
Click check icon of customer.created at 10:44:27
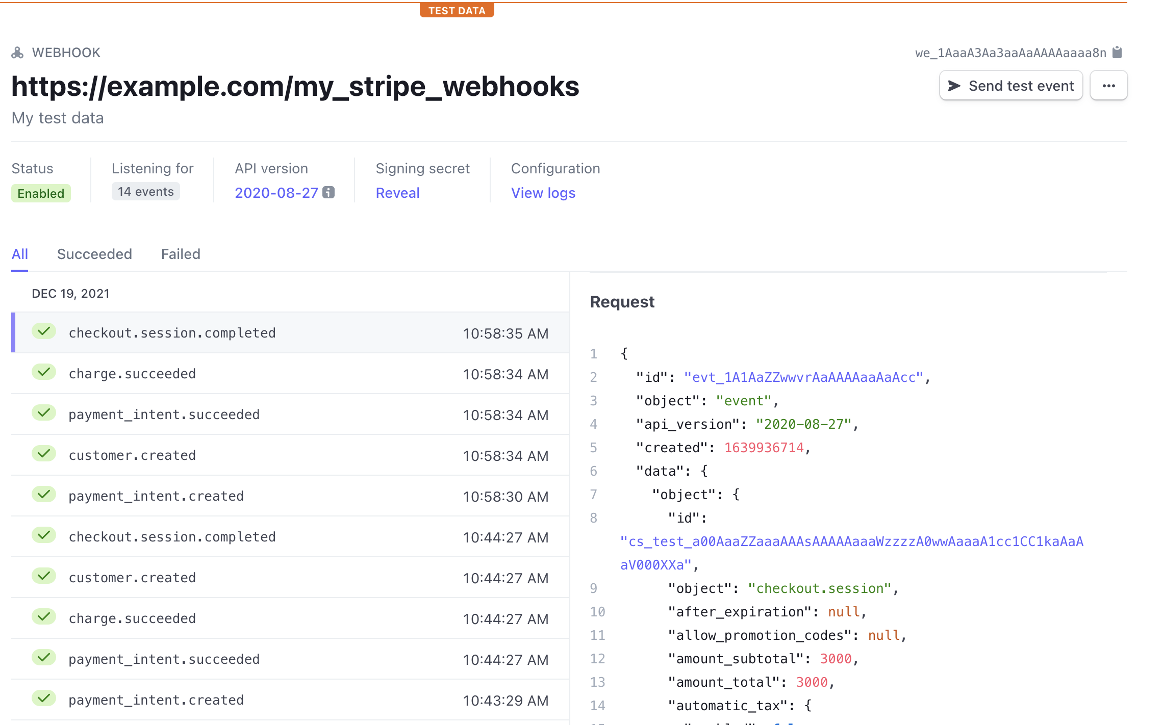tap(44, 576)
